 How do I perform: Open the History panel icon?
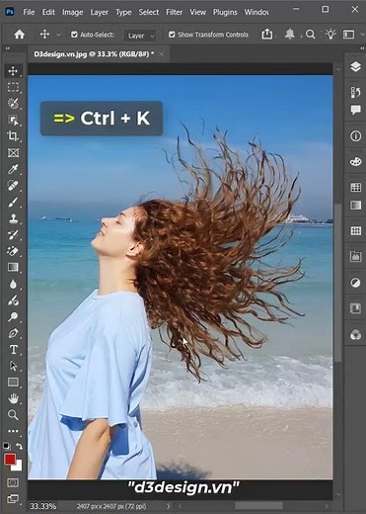[x=355, y=92]
